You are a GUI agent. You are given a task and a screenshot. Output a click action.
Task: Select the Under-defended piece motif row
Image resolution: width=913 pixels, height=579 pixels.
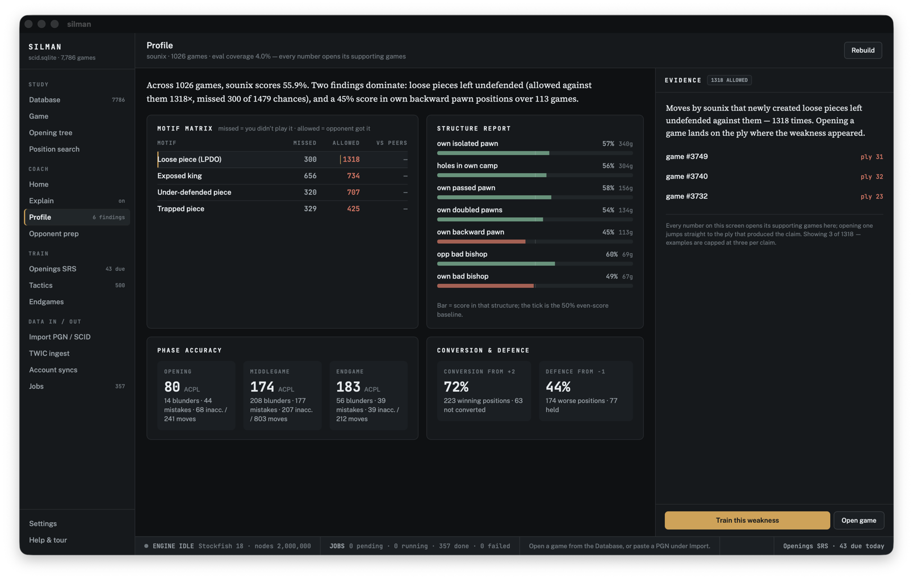pyautogui.click(x=282, y=192)
